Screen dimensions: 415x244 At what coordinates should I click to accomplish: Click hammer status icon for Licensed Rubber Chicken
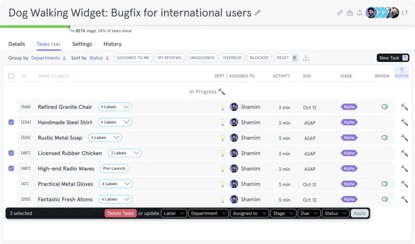click(404, 153)
